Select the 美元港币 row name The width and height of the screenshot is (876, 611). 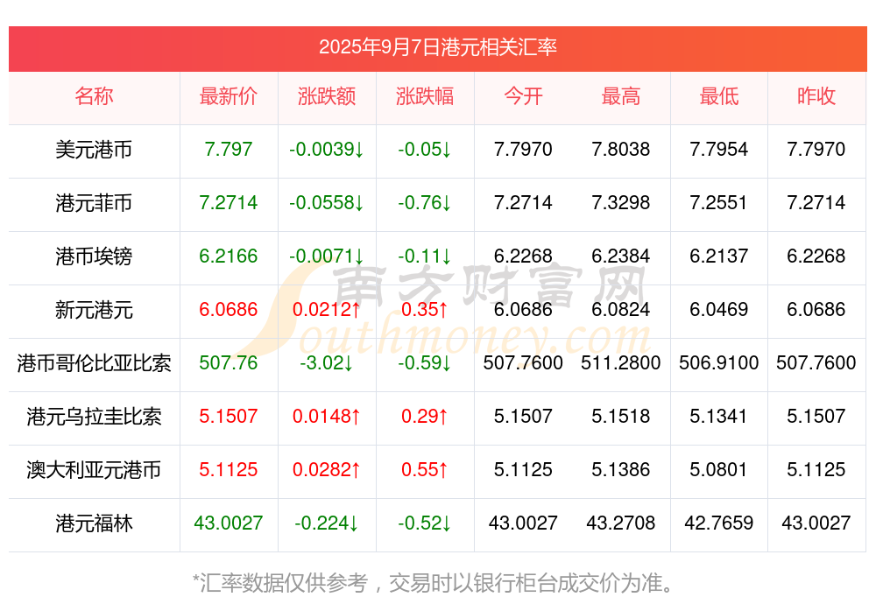(94, 150)
